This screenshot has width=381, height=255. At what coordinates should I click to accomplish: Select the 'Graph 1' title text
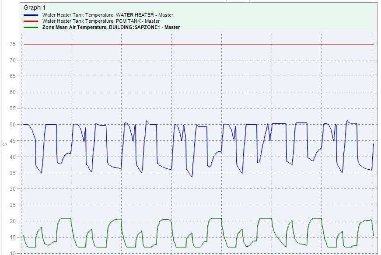35,7
